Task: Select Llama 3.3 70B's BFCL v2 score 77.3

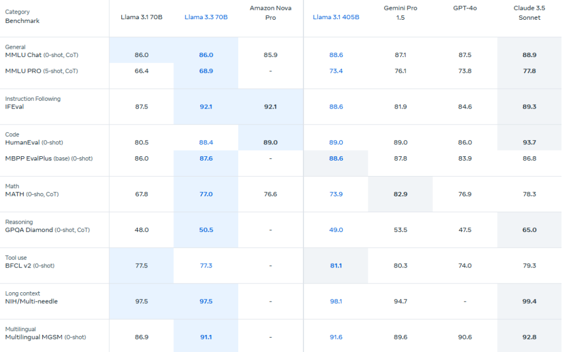Action: (206, 266)
